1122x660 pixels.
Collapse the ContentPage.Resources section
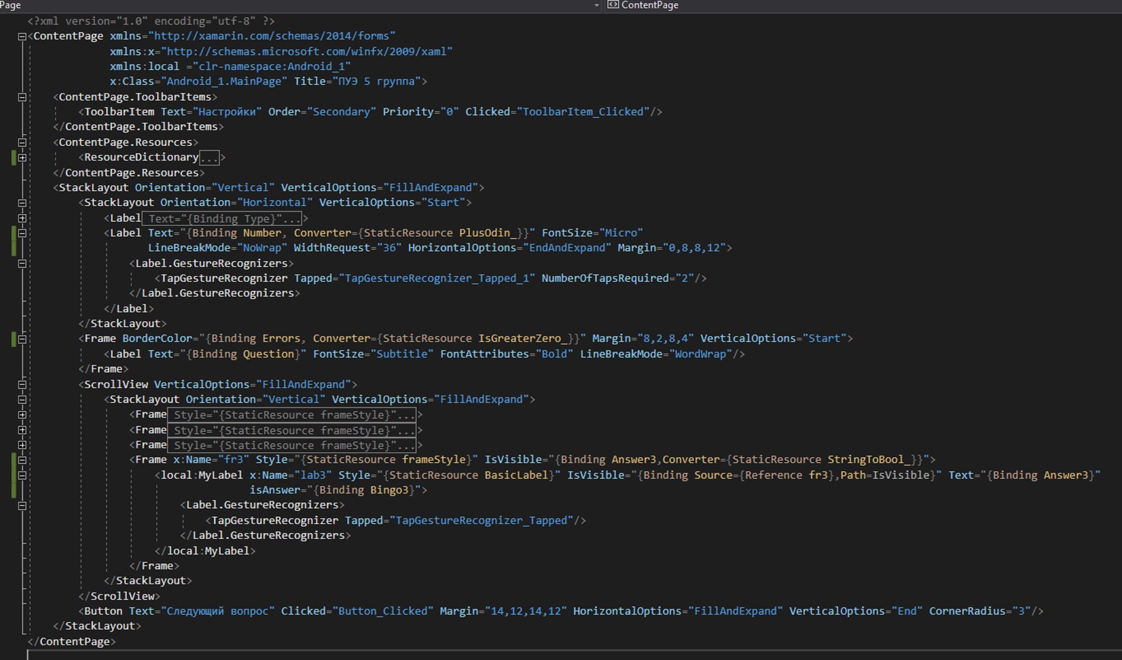(22, 143)
